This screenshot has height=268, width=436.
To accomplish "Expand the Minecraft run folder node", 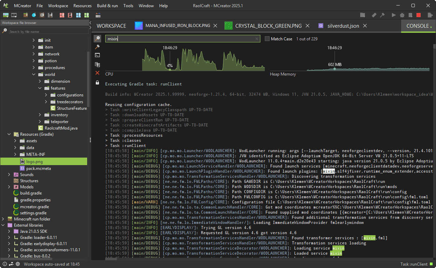I will click(3, 219).
